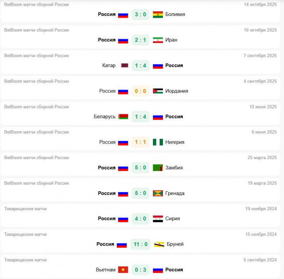This screenshot has width=284, height=279.
Task: Click the Belarus flag icon
Action: pos(123,117)
